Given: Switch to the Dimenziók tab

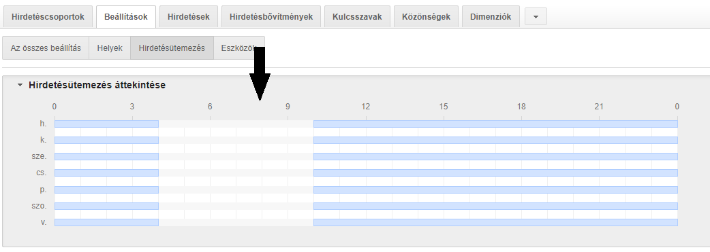Looking at the screenshot, I should [491, 17].
